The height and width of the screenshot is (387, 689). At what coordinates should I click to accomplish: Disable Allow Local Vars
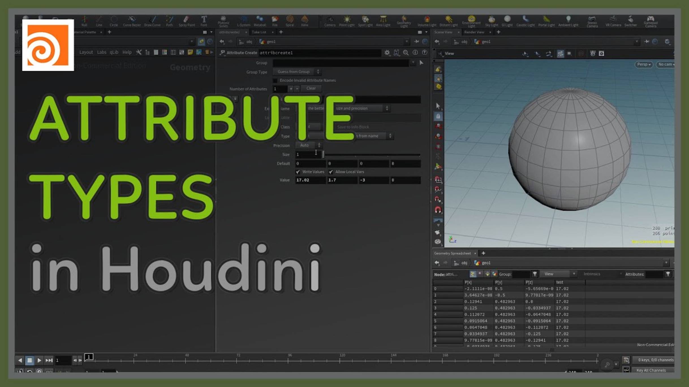[x=331, y=172]
